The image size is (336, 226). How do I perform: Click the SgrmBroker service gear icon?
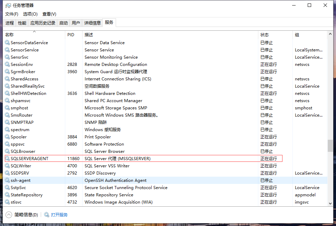(x=7, y=71)
